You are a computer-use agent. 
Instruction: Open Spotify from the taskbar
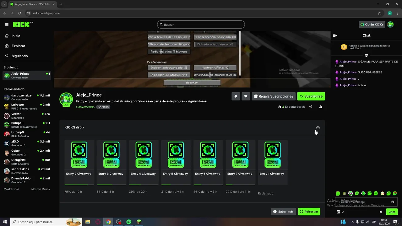tap(129, 222)
